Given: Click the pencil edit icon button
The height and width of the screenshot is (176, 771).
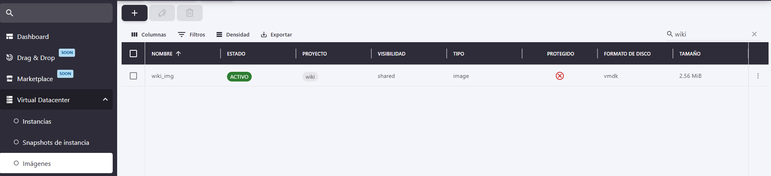Looking at the screenshot, I should click(x=162, y=13).
